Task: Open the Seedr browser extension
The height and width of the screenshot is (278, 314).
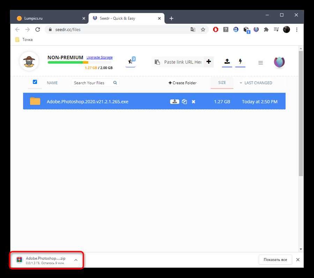Action: click(256, 29)
